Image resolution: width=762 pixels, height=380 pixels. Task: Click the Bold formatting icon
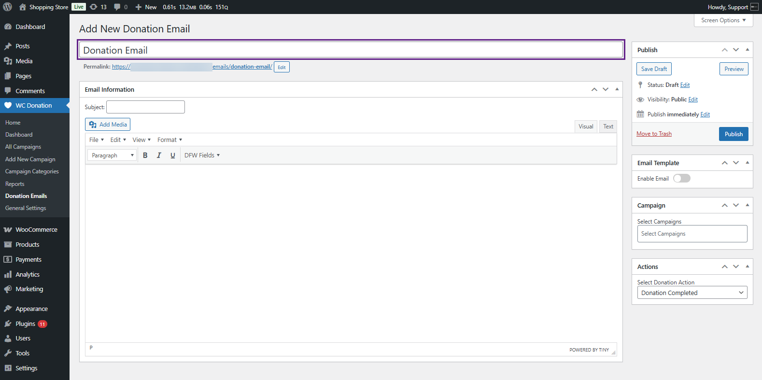pyautogui.click(x=145, y=155)
